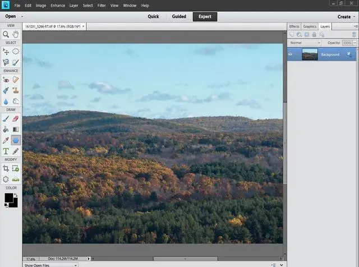The width and height of the screenshot is (359, 267).
Task: Switch to the Effects panel tab
Action: point(294,26)
